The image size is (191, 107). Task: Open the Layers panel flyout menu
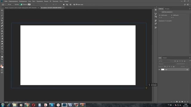(x=190, y=58)
